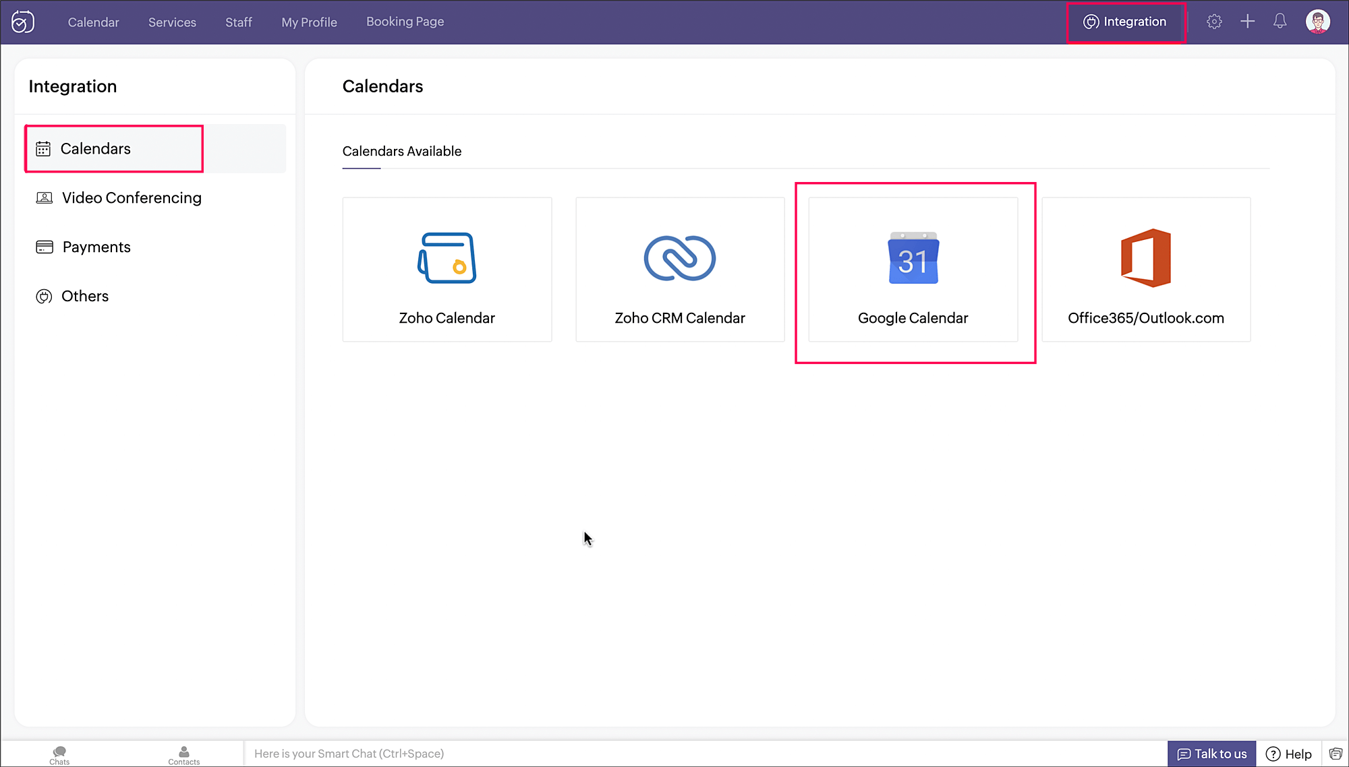Open Zoho Calendar integration label
This screenshot has height=767, width=1349.
447,318
